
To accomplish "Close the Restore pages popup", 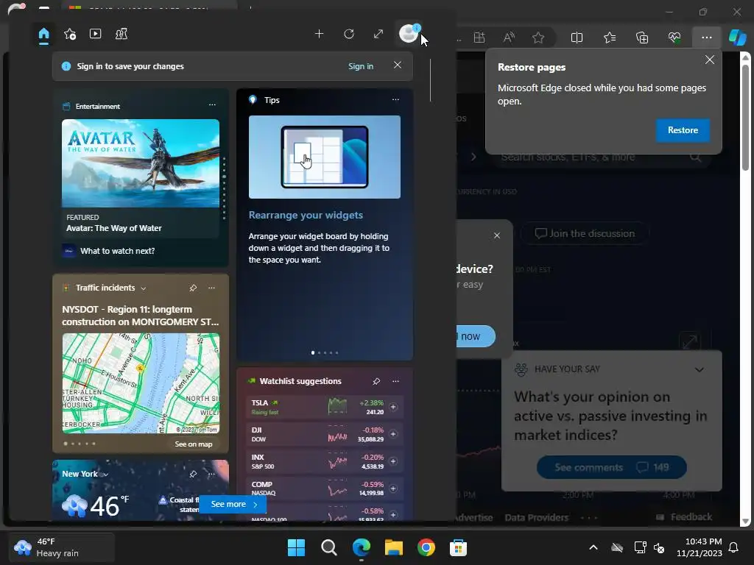I will click(709, 60).
